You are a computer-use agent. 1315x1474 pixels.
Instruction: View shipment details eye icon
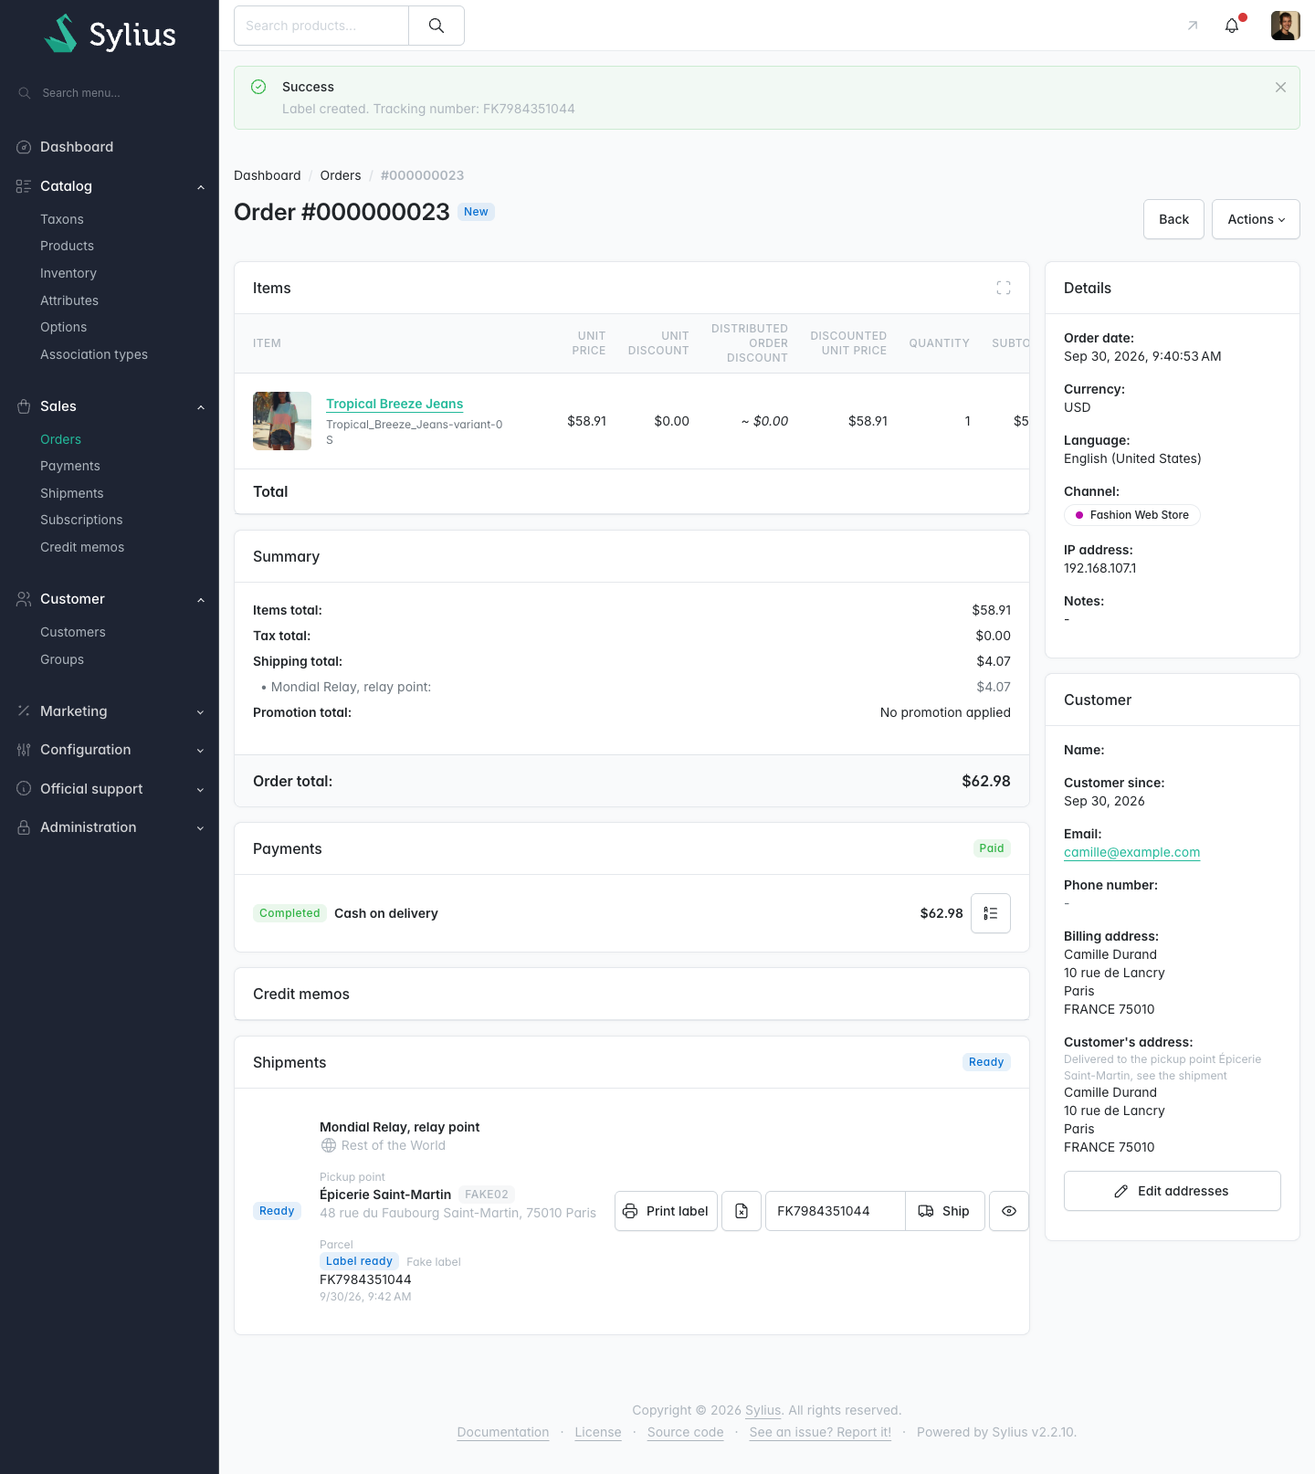(1009, 1211)
